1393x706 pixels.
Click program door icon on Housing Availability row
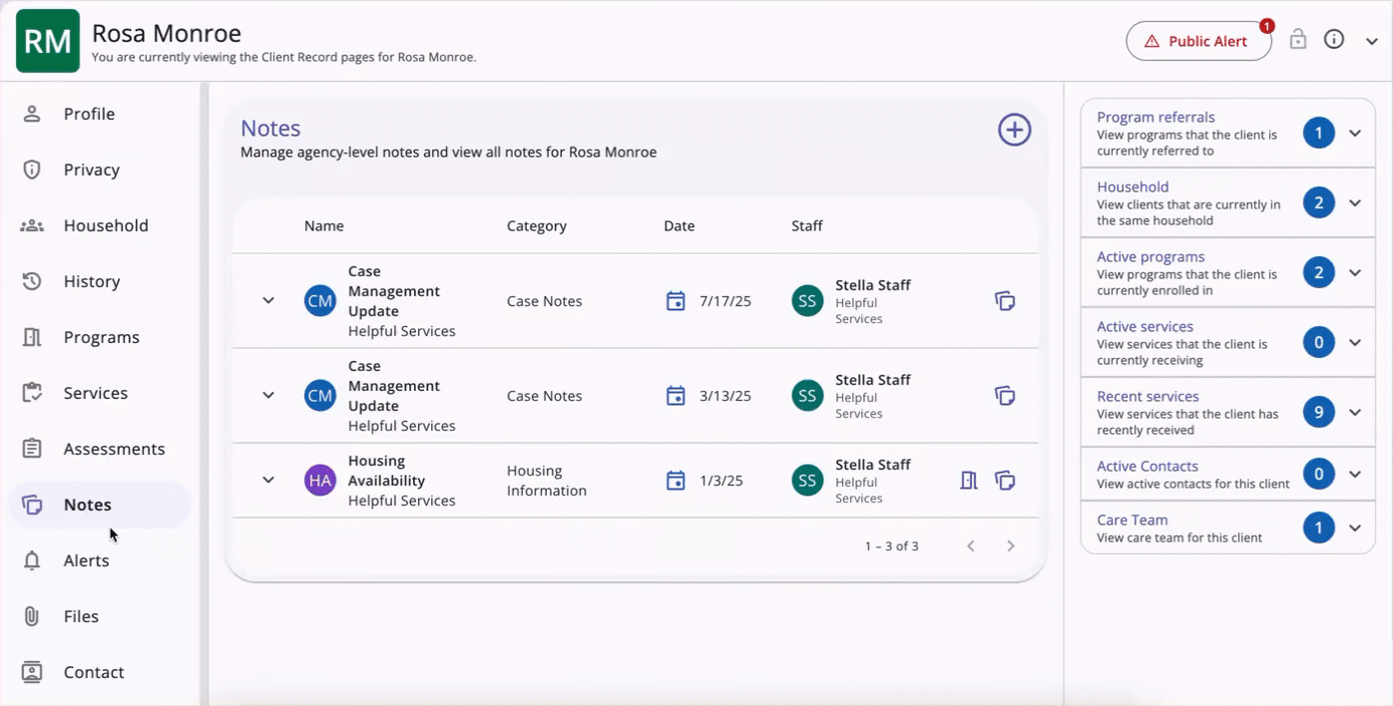pyautogui.click(x=968, y=481)
